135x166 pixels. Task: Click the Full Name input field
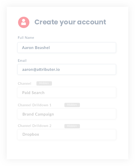(67, 48)
